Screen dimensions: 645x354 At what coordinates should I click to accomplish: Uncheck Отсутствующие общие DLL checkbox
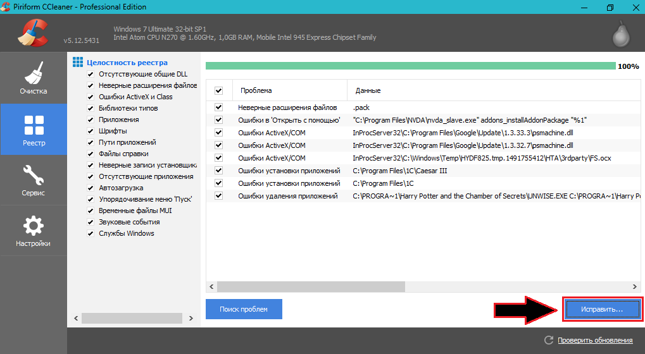pyautogui.click(x=91, y=74)
